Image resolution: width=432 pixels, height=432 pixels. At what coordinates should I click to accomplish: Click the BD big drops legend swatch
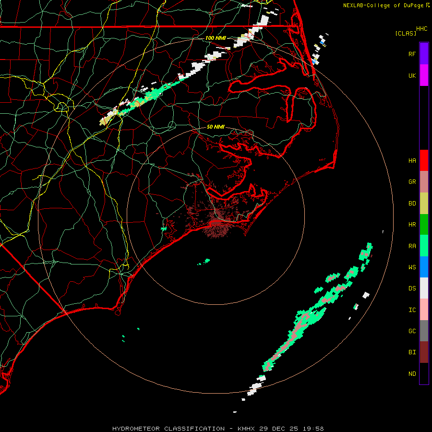[424, 204]
